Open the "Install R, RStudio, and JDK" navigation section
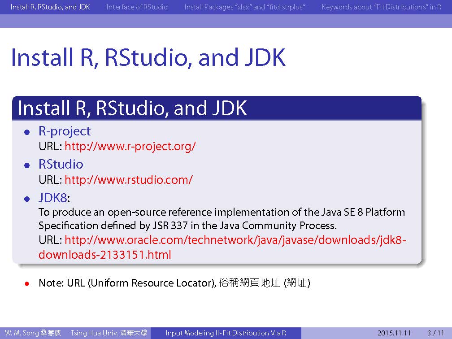Image resolution: width=452 pixels, height=339 pixels. 50,7
